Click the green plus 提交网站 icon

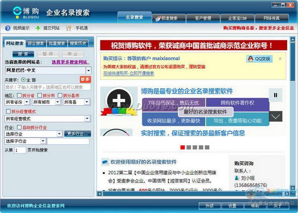[x=38, y=28]
